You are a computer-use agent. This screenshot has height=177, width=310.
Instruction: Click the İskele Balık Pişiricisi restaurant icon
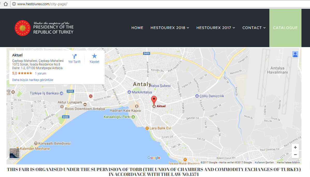[185, 159]
